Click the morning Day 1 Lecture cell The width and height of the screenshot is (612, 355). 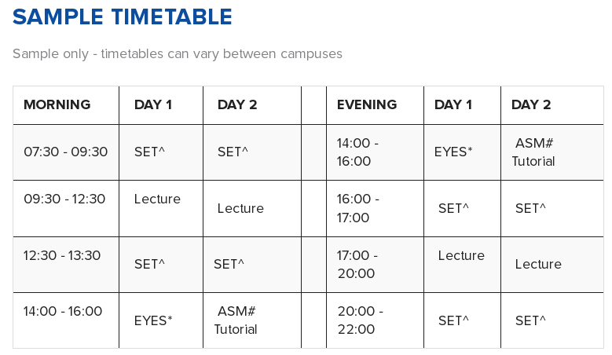157,199
